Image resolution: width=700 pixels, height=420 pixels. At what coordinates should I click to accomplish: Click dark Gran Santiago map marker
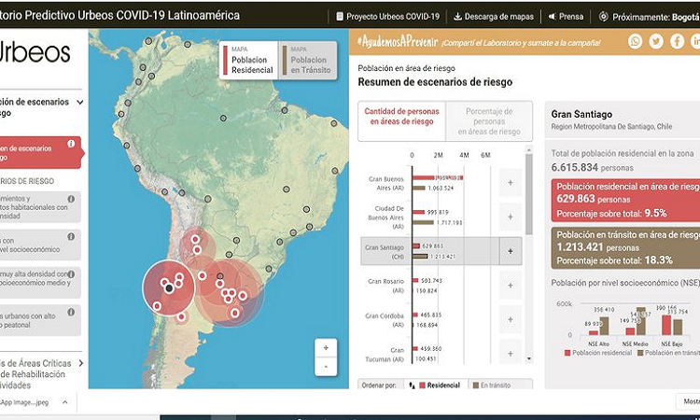coord(169,288)
